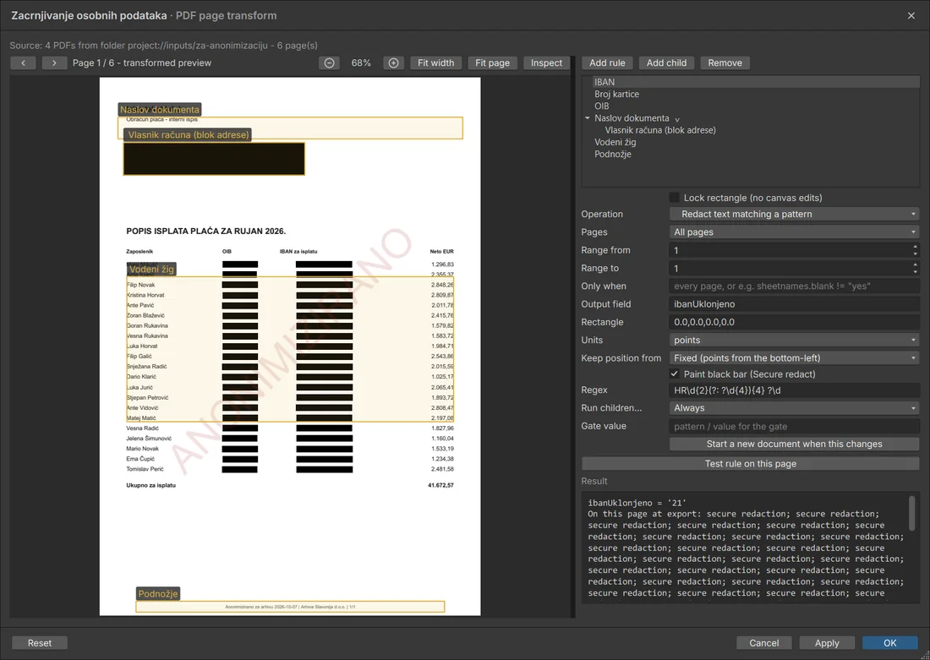Uncheck Paint black bar (Secure redact)
Viewport: 930px width, 660px height.
675,374
